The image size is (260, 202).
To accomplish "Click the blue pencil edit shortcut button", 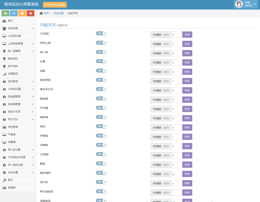I will [x=14, y=13].
